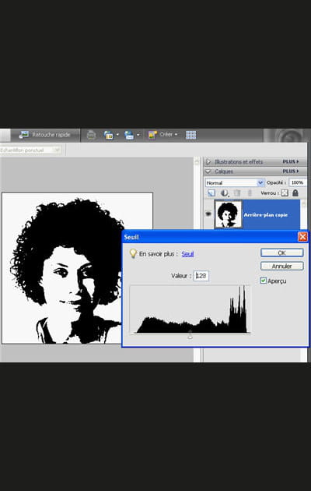Click the layers panel vertical scrollbar
Screen dimensions: 311x491
[303, 214]
